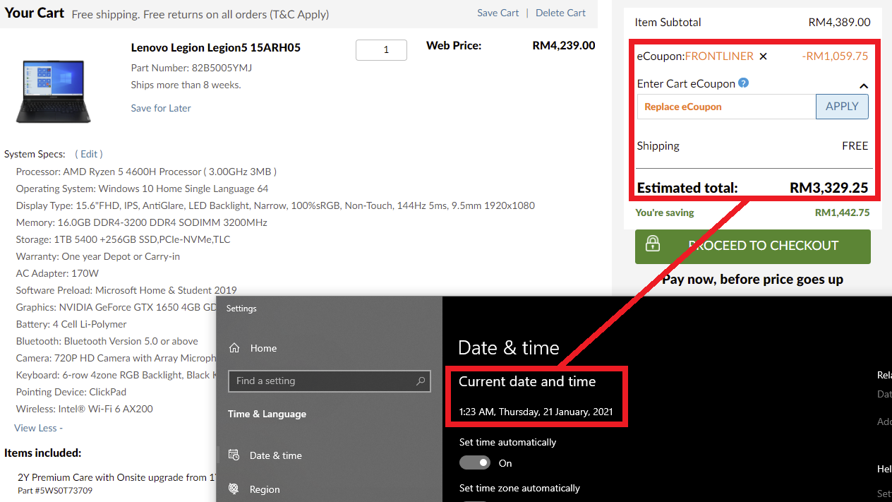This screenshot has width=892, height=502.
Task: Select Date & time in the settings sidebar
Action: (x=275, y=455)
